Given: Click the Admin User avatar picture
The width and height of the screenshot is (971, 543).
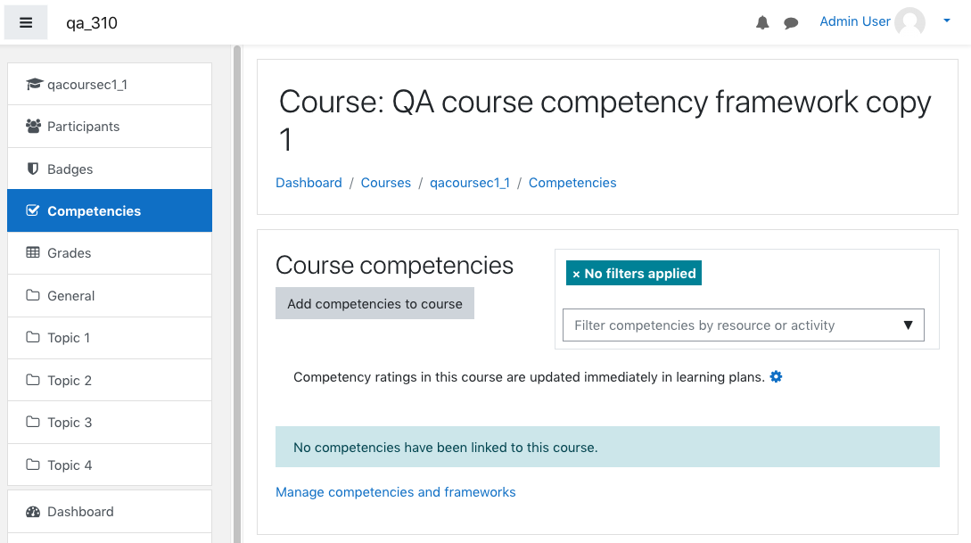Looking at the screenshot, I should pos(909,22).
